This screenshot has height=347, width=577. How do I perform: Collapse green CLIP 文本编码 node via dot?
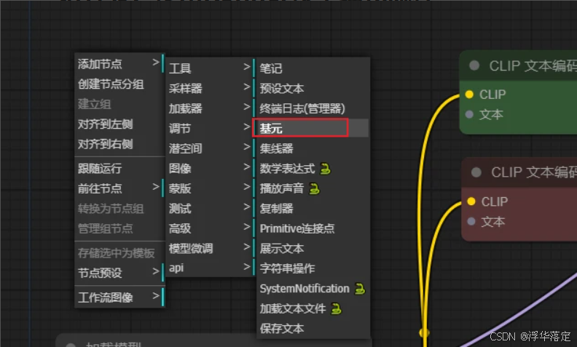[474, 65]
